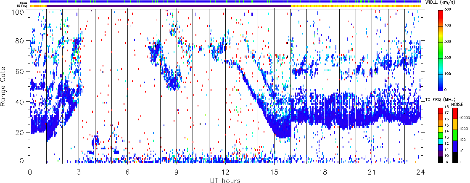Click x-axis hour label "18"
The width and height of the screenshot is (470, 183).
323,172
